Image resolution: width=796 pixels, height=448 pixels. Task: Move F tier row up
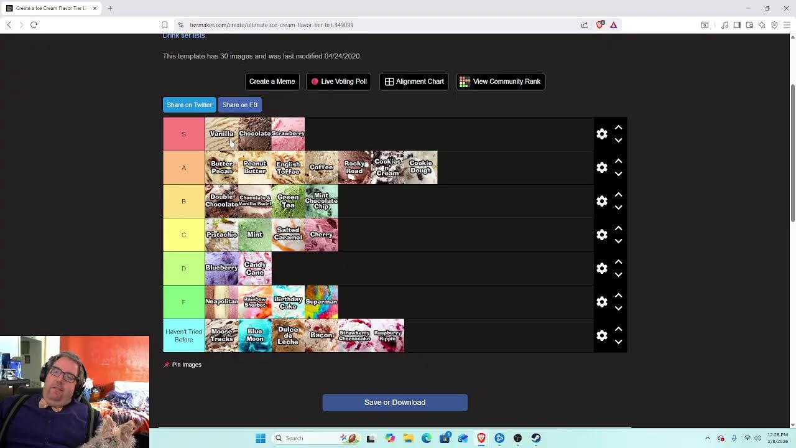pyautogui.click(x=618, y=296)
